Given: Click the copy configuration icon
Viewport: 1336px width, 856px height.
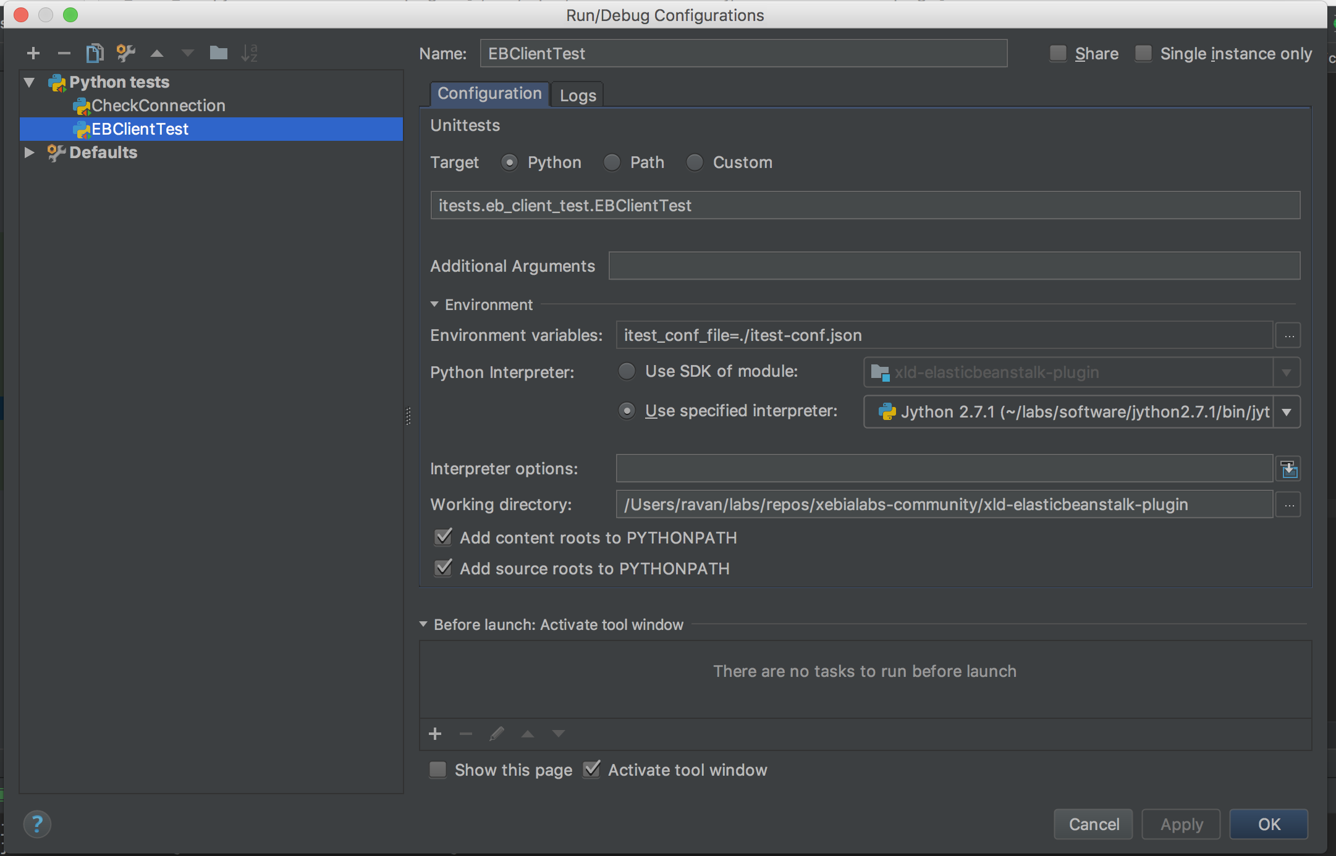Looking at the screenshot, I should click(x=95, y=54).
